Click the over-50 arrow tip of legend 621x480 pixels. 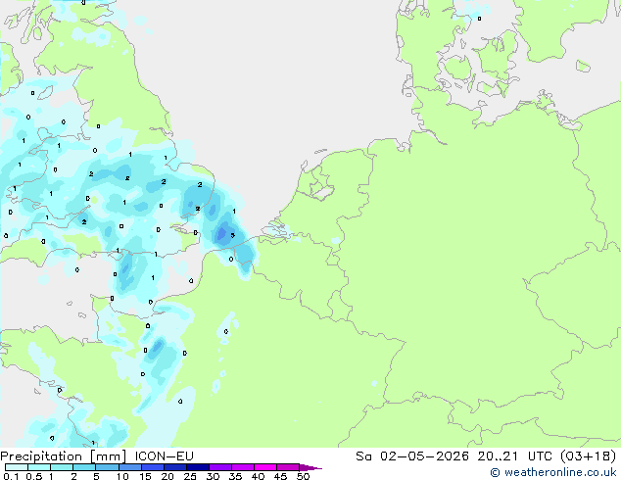pyautogui.click(x=310, y=467)
